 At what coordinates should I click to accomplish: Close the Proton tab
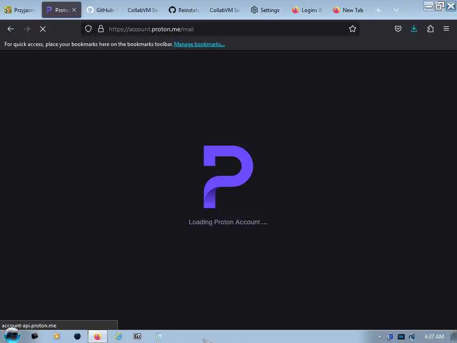pos(74,10)
